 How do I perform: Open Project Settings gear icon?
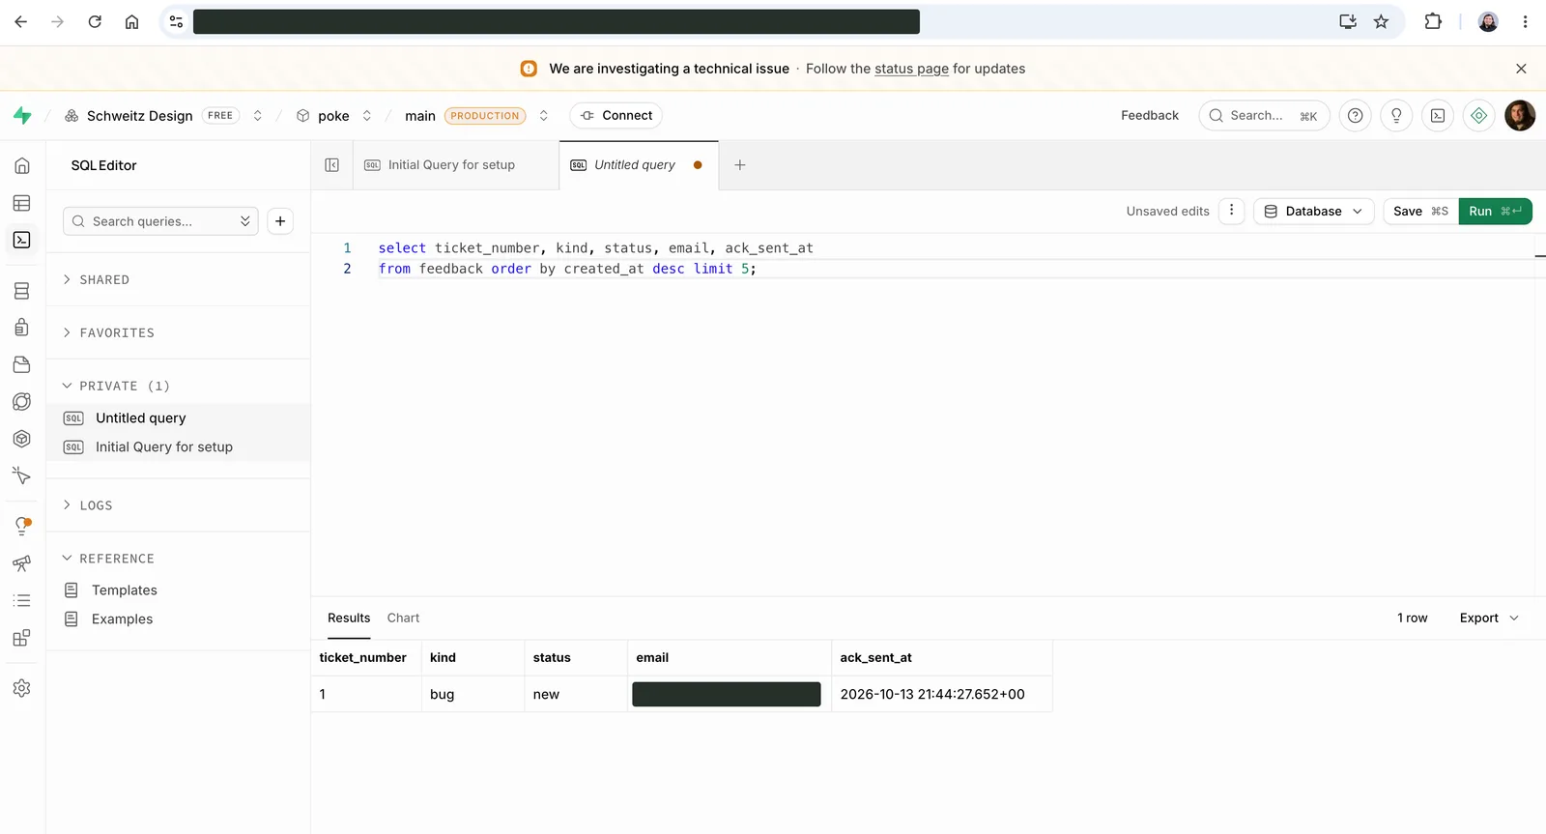(22, 688)
